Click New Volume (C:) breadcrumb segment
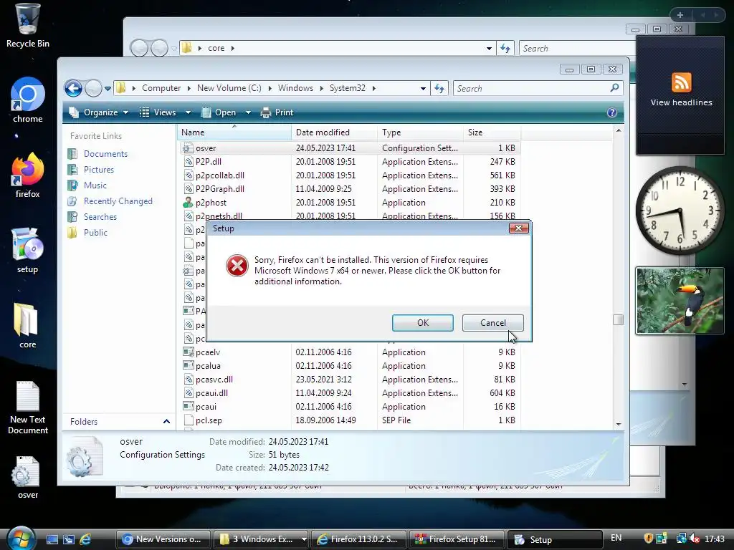This screenshot has height=550, width=734. (x=229, y=88)
